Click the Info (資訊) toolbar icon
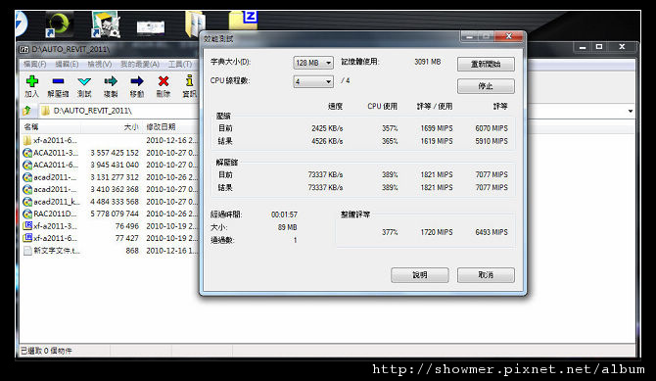Screen dimensions: 656x381 tap(190, 80)
